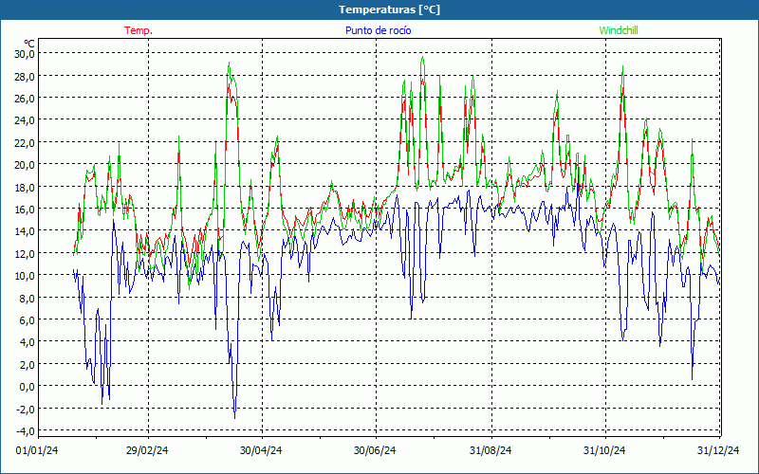
Task: Select the green Windchill legend label
Action: pos(619,30)
